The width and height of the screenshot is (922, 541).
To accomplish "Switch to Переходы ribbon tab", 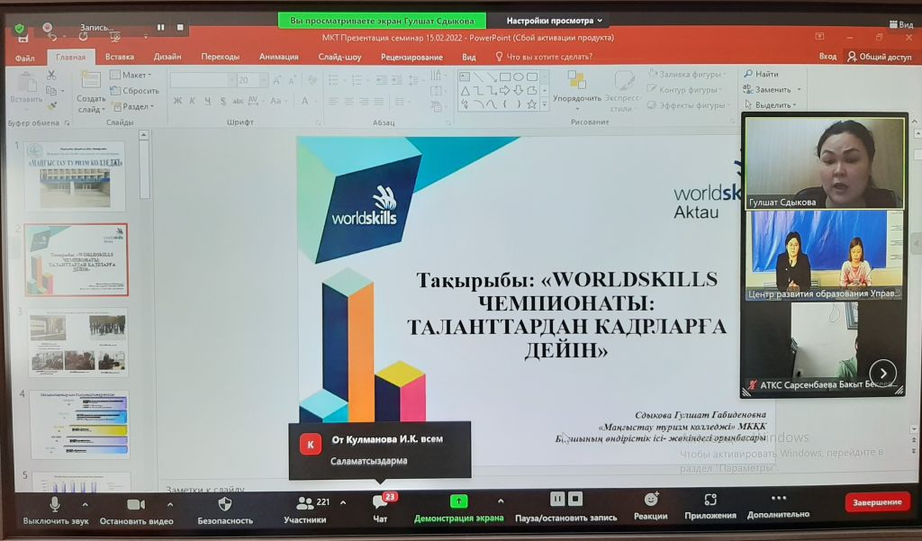I will point(220,57).
